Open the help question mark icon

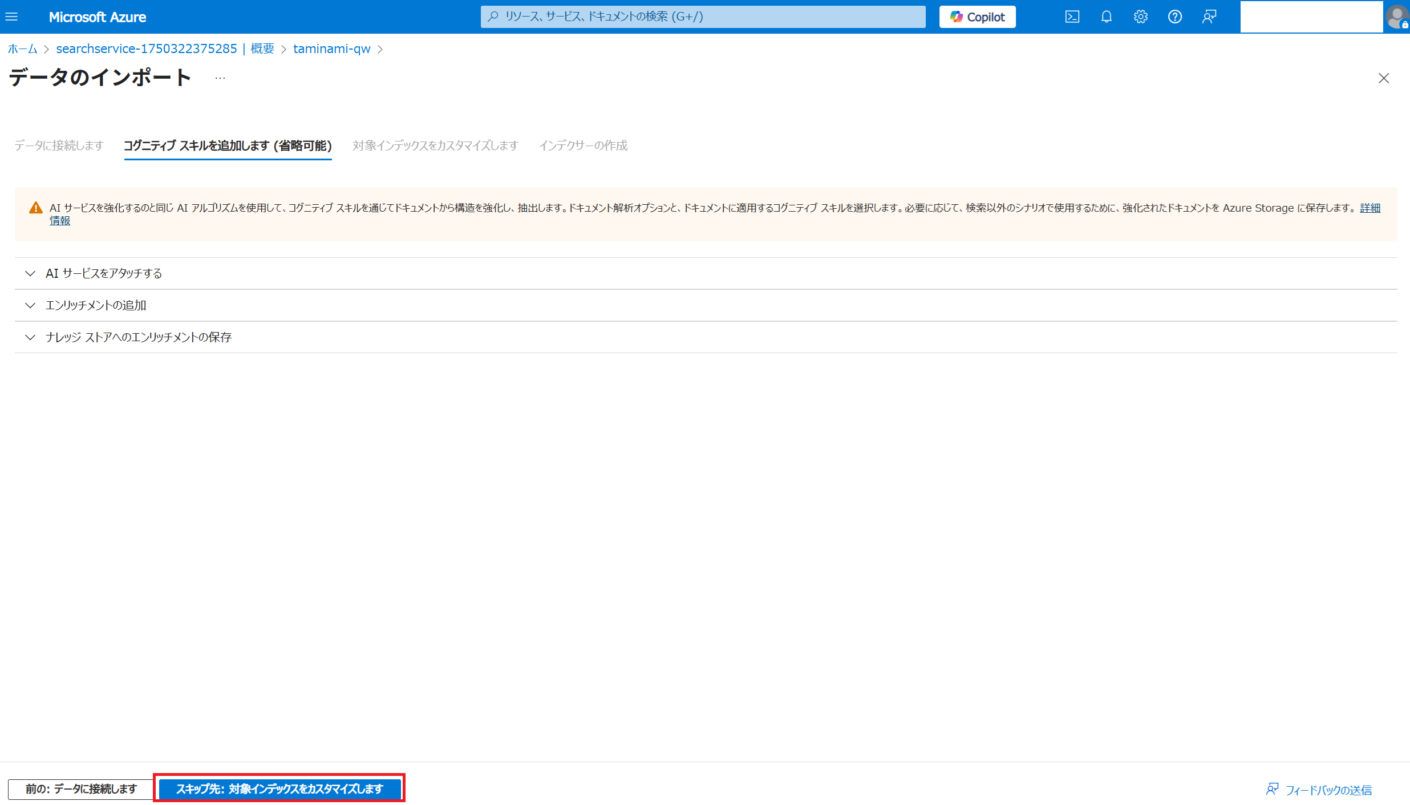[1174, 17]
